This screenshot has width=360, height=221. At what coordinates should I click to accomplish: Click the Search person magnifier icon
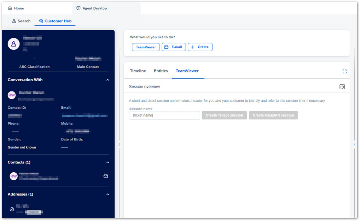[14, 21]
